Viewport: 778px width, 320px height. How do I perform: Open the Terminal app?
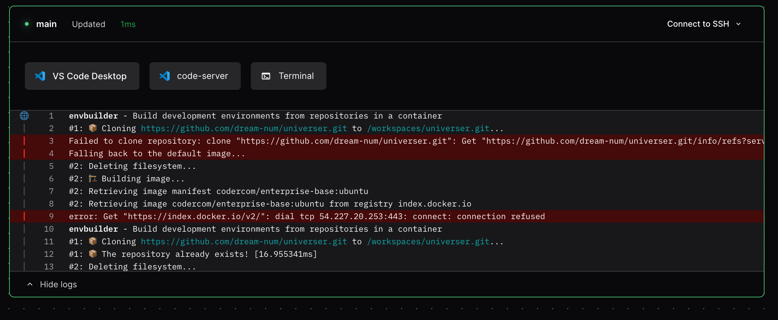pyautogui.click(x=288, y=76)
